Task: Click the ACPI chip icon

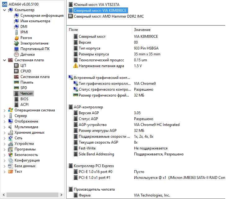Action: (16, 105)
